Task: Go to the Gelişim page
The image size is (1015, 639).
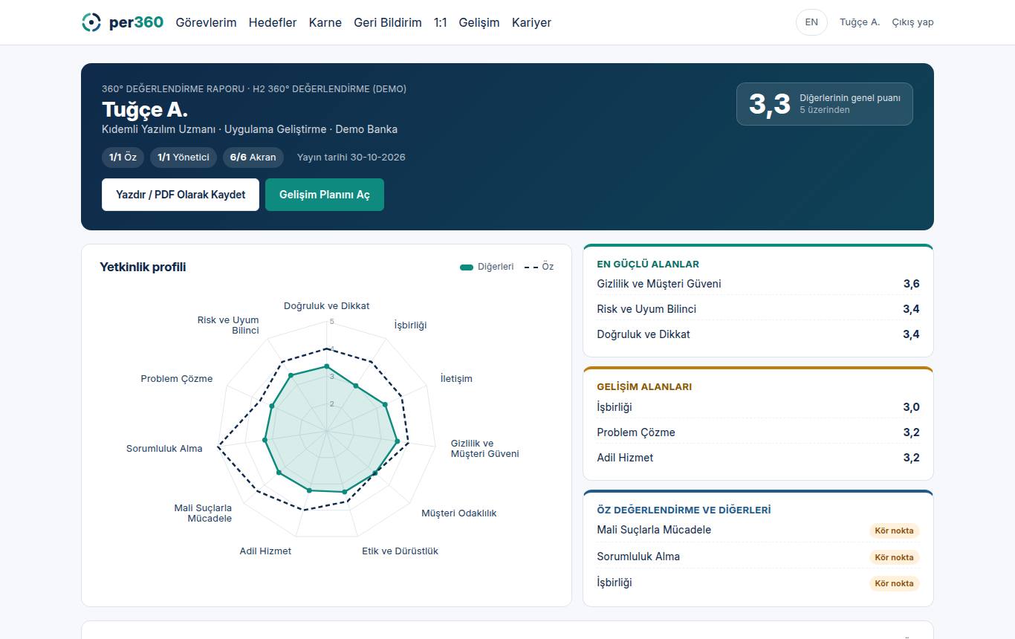Action: click(x=479, y=22)
